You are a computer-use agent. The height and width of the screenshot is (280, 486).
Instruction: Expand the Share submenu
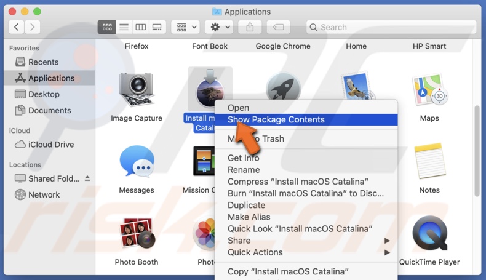point(306,241)
